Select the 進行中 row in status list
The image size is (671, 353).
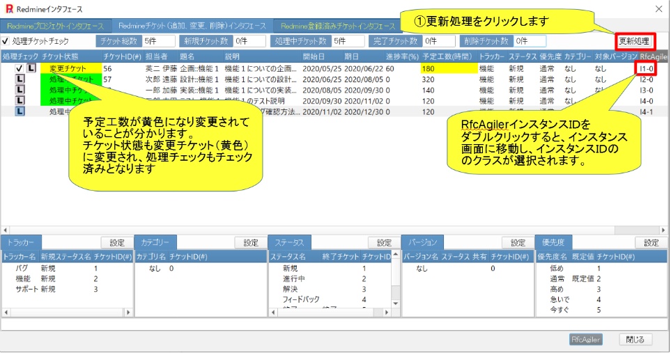(330, 279)
